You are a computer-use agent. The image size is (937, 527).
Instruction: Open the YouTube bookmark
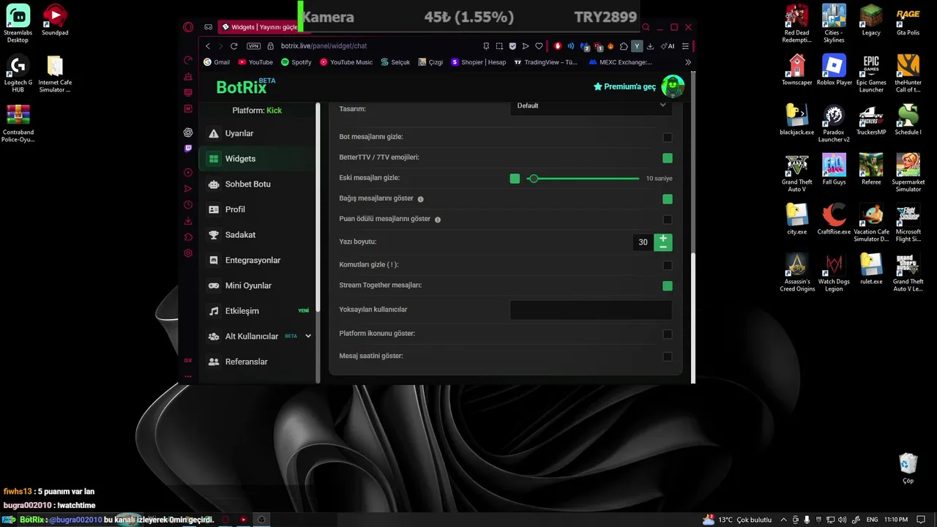click(255, 62)
